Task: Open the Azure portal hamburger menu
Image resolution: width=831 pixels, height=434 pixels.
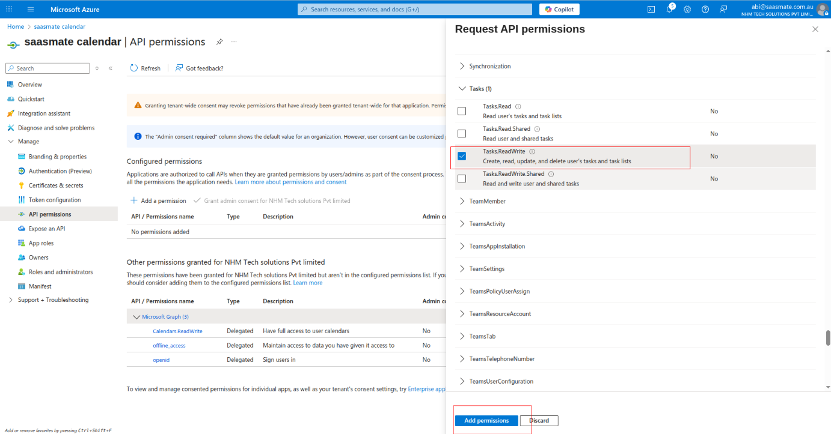Action: 31,9
